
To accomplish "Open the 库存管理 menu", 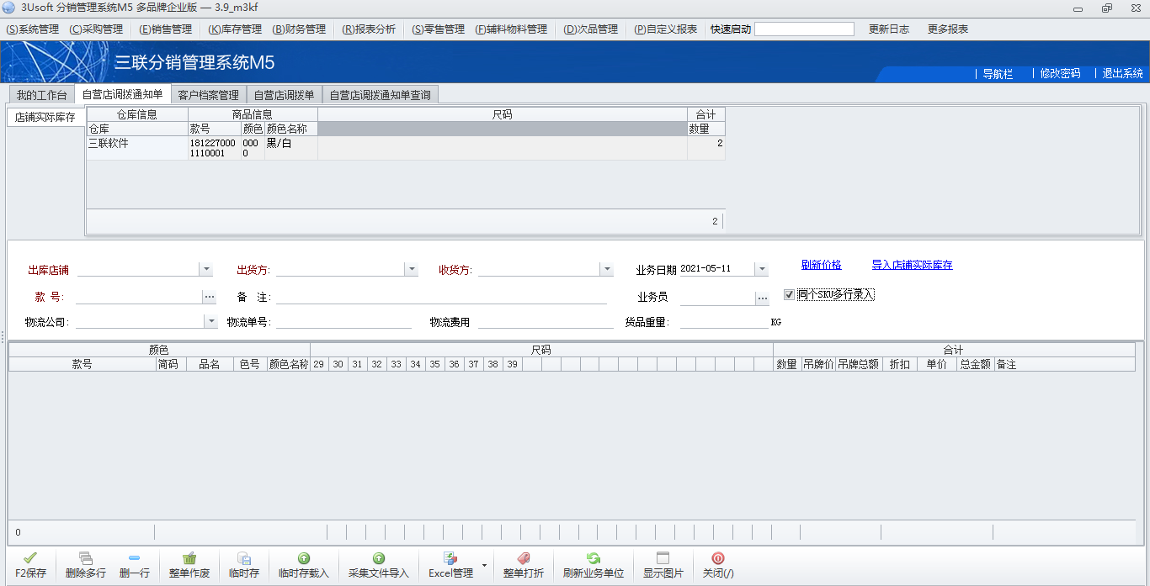I will click(x=235, y=29).
